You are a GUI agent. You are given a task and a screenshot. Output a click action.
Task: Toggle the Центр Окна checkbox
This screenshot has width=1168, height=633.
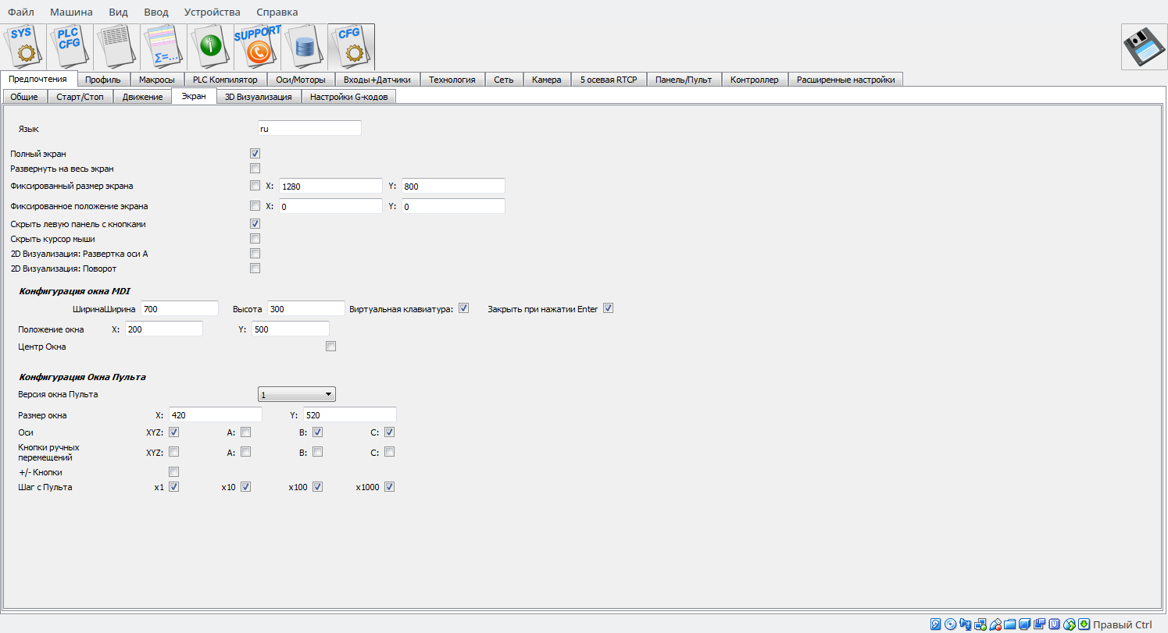(330, 347)
